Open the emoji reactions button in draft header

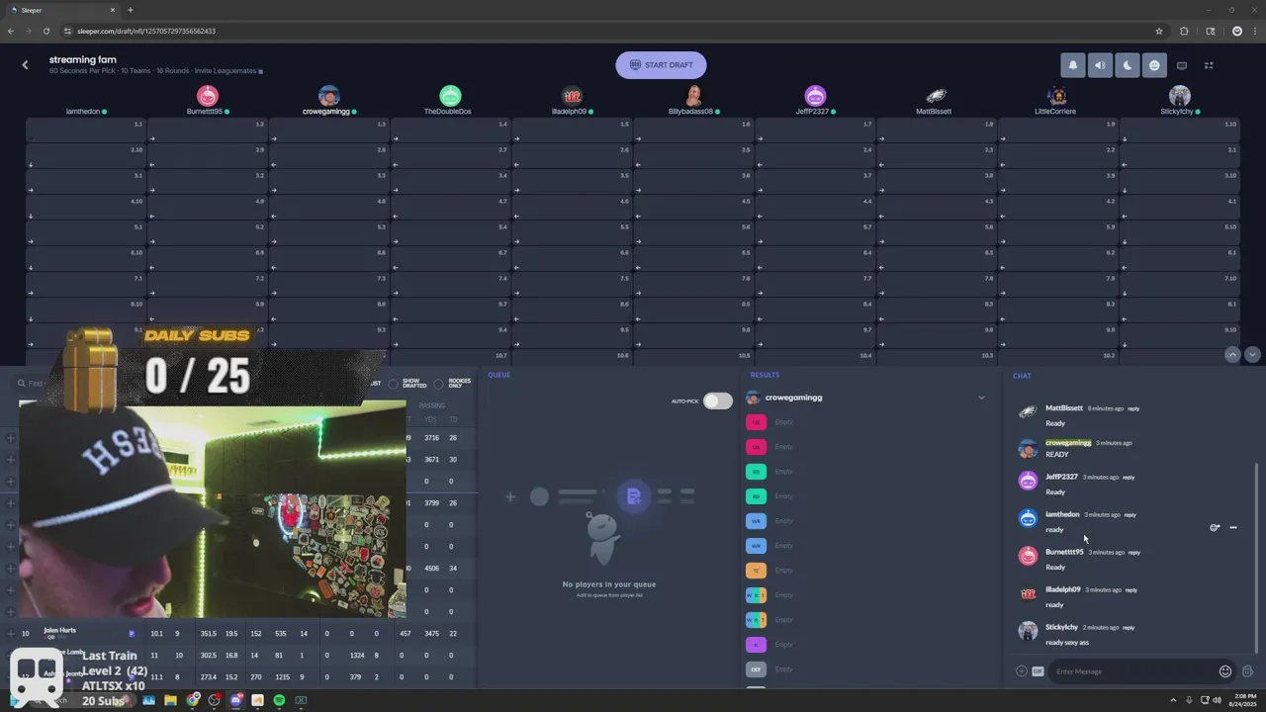pyautogui.click(x=1154, y=65)
